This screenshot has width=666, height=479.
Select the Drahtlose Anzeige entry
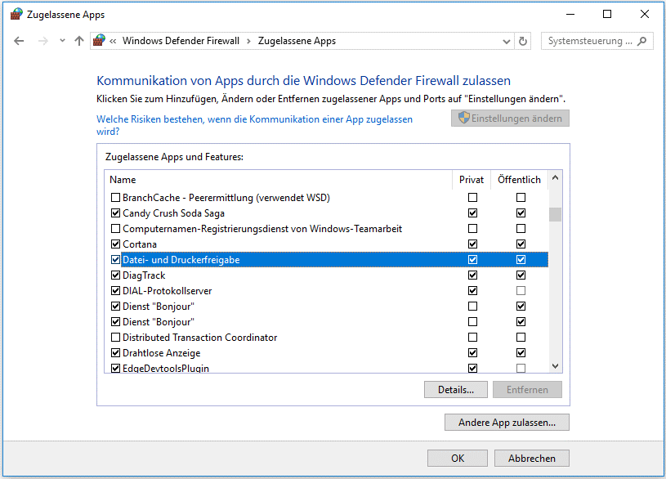coord(327,353)
